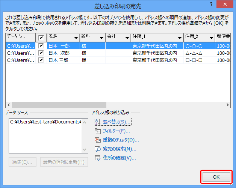Click the C:¥Users¥... cell in 日本 三郎 row

point(21,60)
